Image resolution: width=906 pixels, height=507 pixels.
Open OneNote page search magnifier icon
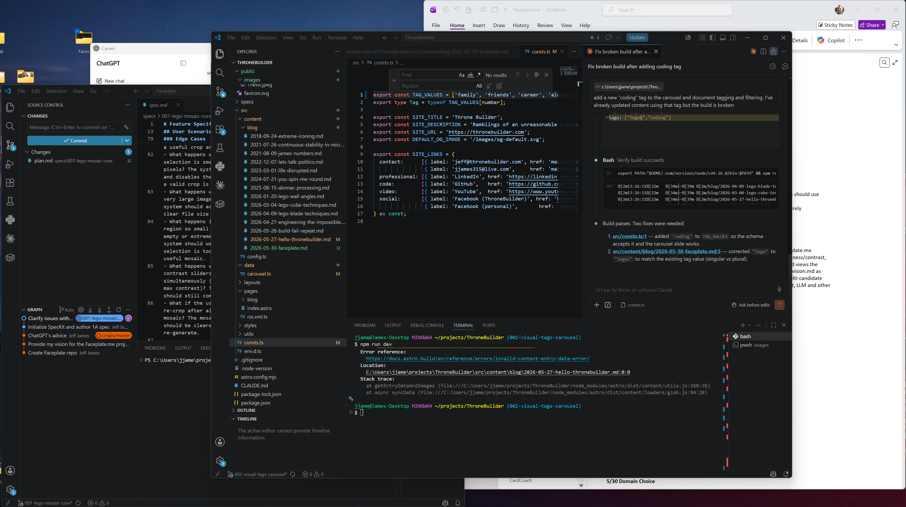click(x=885, y=63)
